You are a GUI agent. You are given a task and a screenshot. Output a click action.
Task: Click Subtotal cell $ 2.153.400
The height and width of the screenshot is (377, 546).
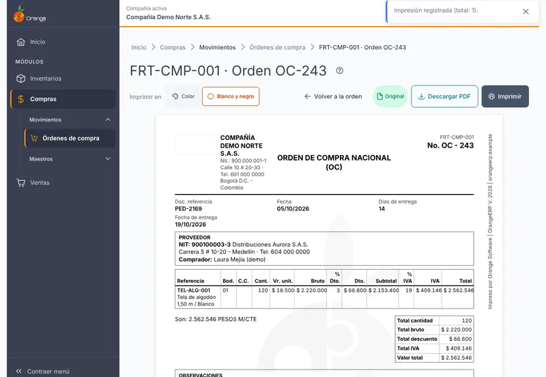click(384, 290)
